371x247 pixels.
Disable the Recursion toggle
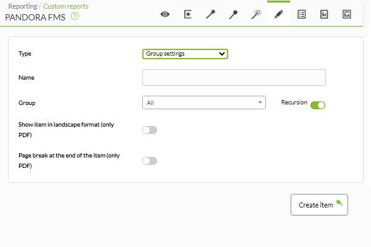click(x=318, y=105)
